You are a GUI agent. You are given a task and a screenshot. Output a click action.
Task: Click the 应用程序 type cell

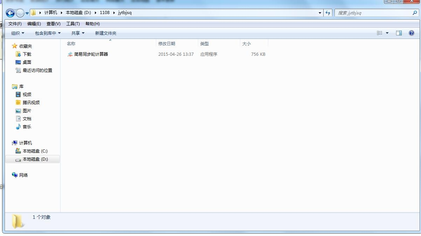point(209,54)
